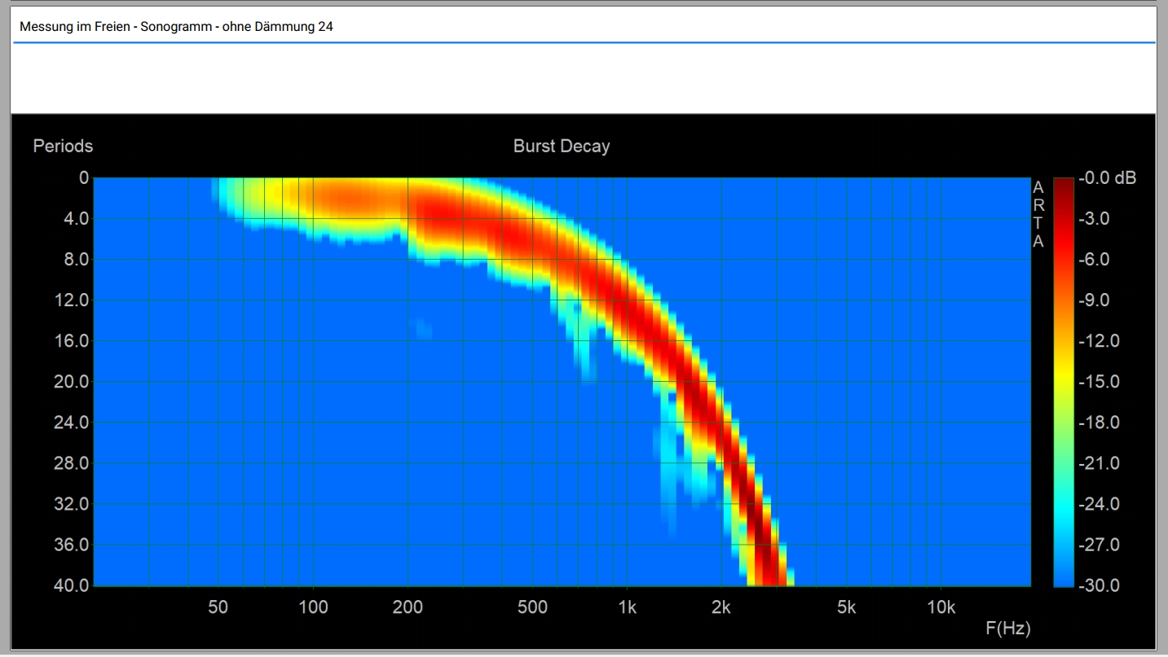This screenshot has height=657, width=1168.
Task: Click the '24.0' periods axis tick
Action: [71, 423]
